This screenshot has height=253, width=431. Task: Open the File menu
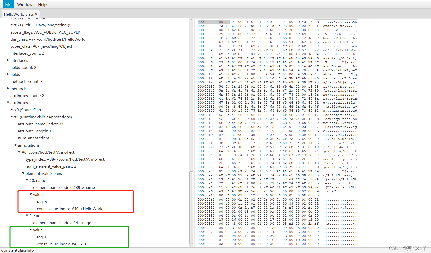(x=8, y=4)
